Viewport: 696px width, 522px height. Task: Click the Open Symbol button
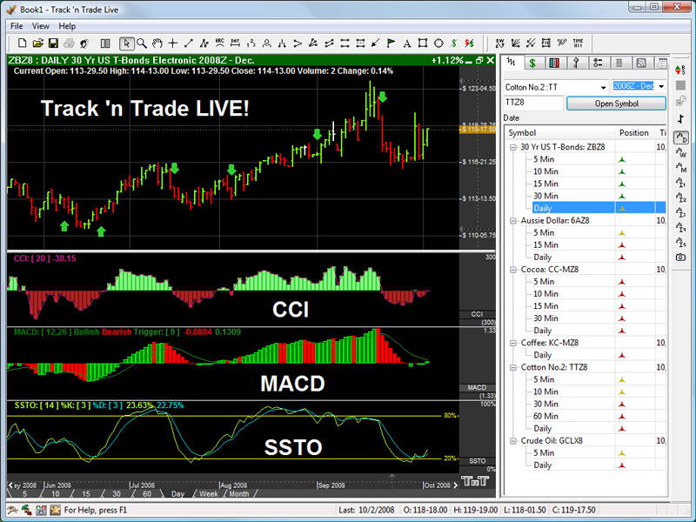point(616,104)
